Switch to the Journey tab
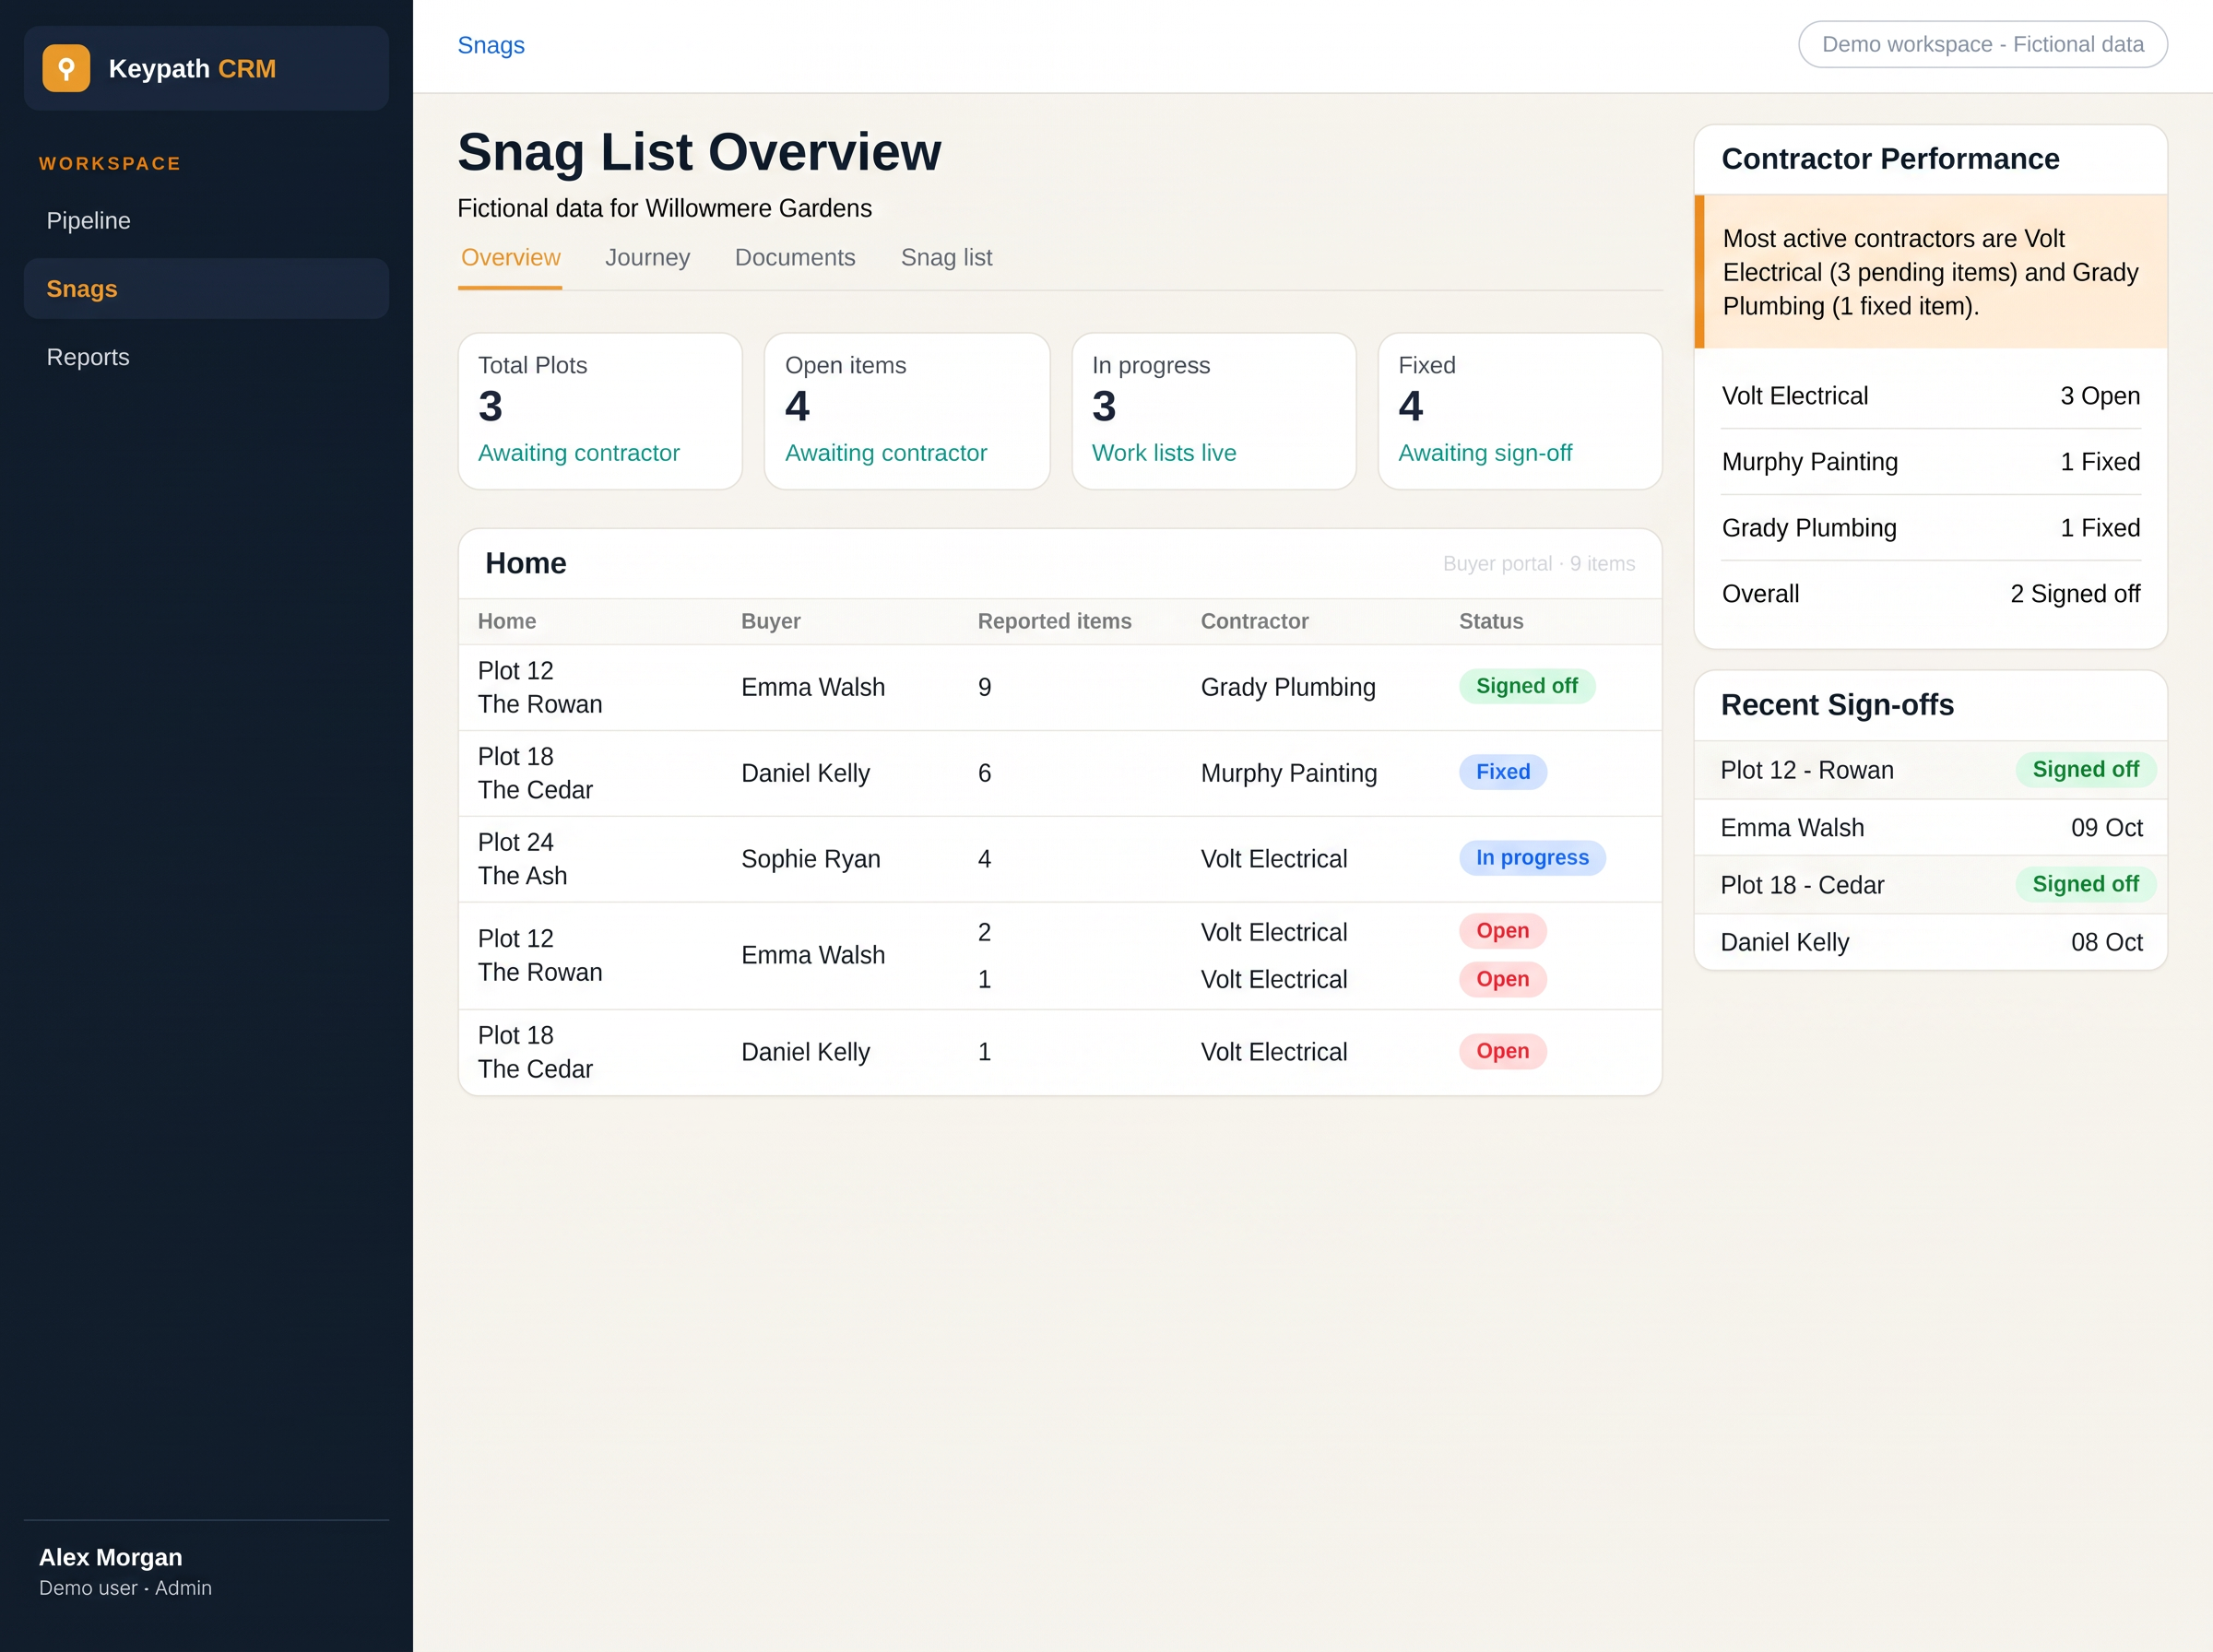The image size is (2213, 1652). point(647,258)
